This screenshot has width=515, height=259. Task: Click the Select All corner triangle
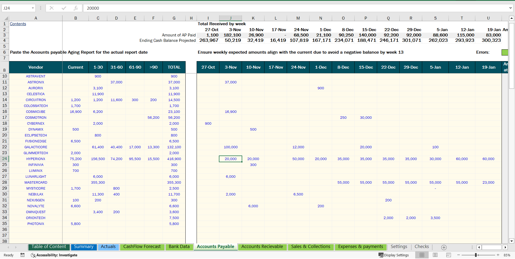tap(6, 18)
